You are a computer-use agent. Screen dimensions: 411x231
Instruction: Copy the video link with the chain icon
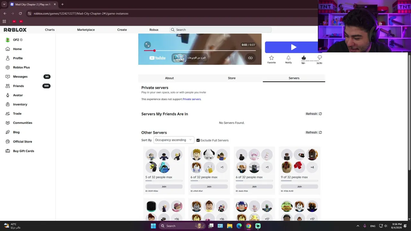pyautogui.click(x=250, y=58)
